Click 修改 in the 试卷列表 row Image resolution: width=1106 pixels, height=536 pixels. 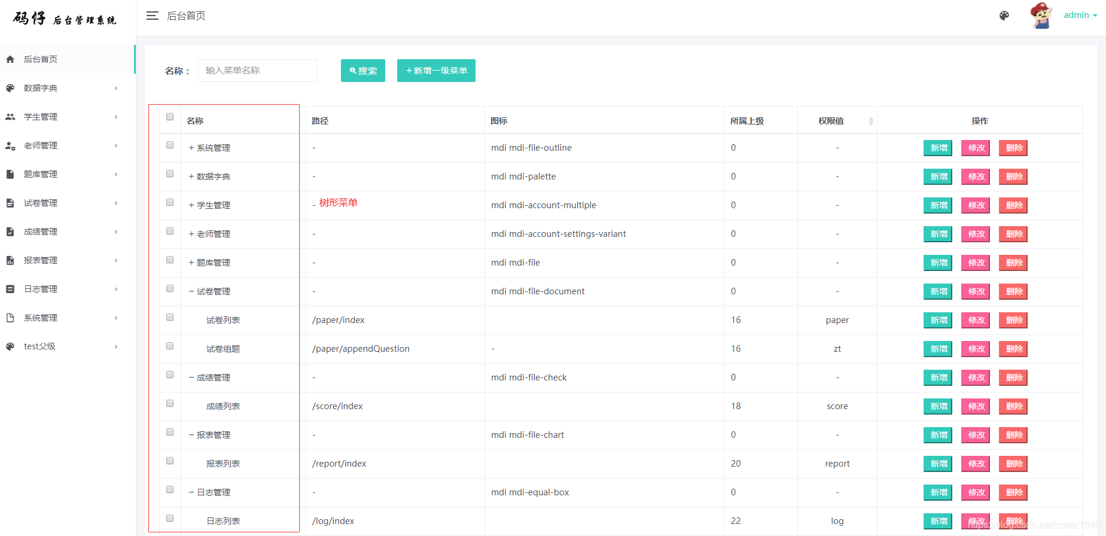[976, 320]
